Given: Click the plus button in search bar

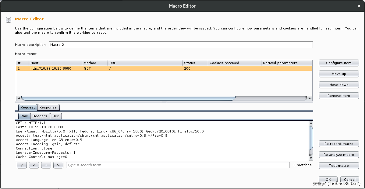Looking at the screenshot, I should pos(46,165).
